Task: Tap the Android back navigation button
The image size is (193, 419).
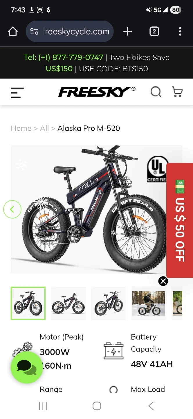Action: tap(151, 406)
